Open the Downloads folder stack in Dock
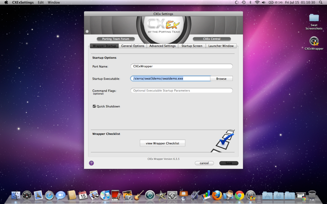The image size is (327, 204). click(278, 196)
